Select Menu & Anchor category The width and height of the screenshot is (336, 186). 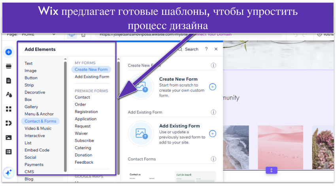tap(39, 114)
